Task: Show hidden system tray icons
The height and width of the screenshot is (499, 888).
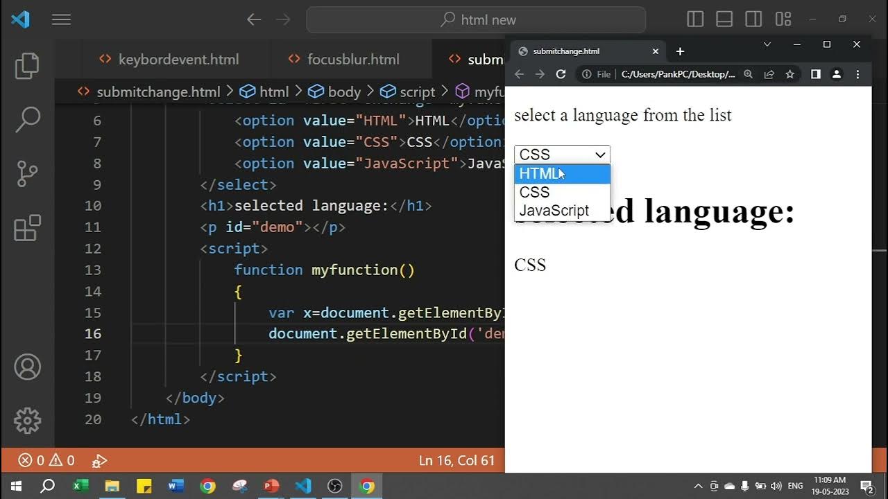Action: [698, 486]
